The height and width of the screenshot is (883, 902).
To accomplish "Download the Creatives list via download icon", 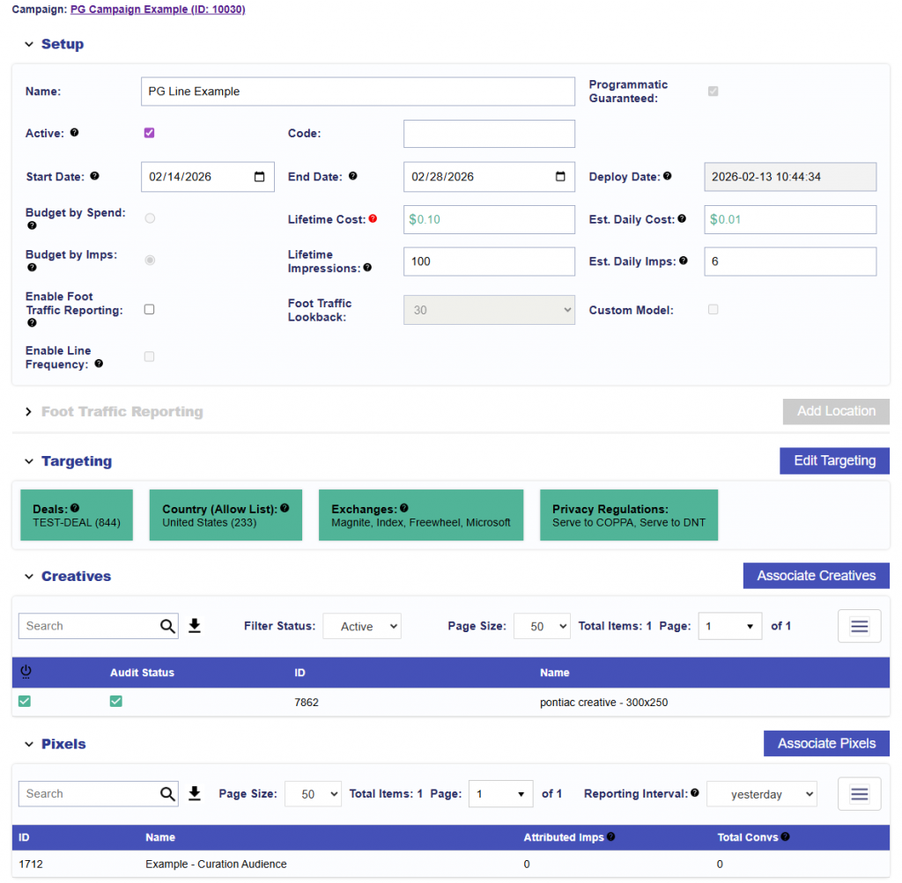I will 195,626.
